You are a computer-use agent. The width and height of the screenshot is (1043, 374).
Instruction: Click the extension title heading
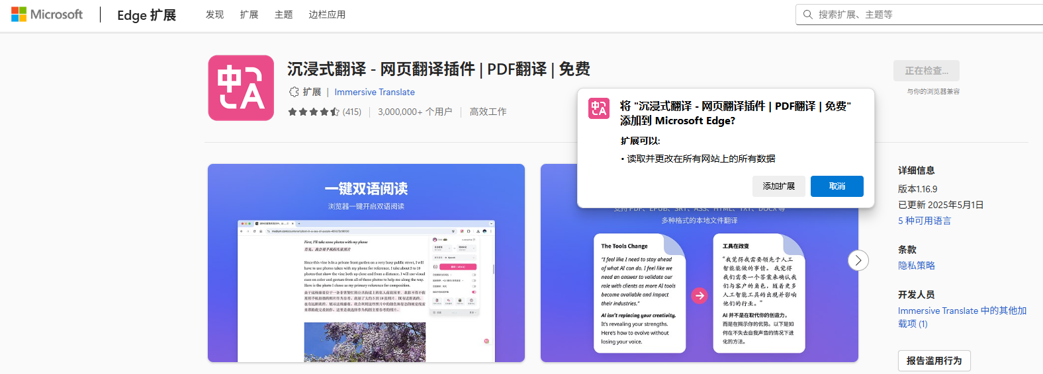coord(439,69)
